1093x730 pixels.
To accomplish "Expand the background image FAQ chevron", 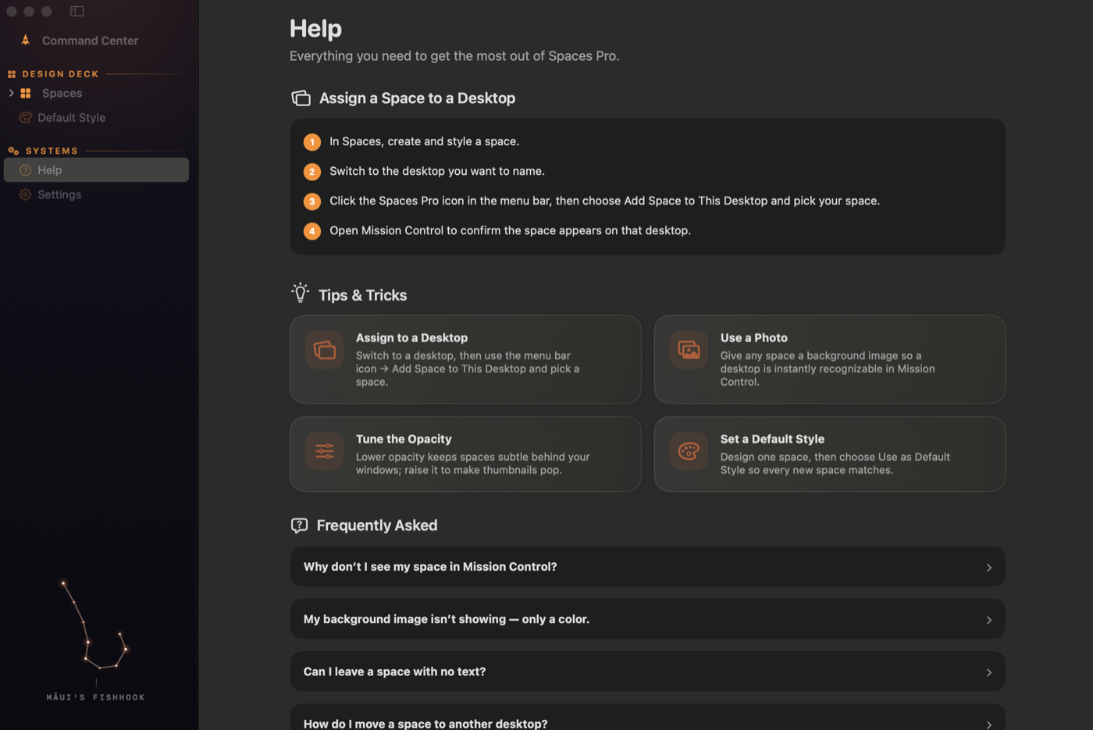I will 988,620.
